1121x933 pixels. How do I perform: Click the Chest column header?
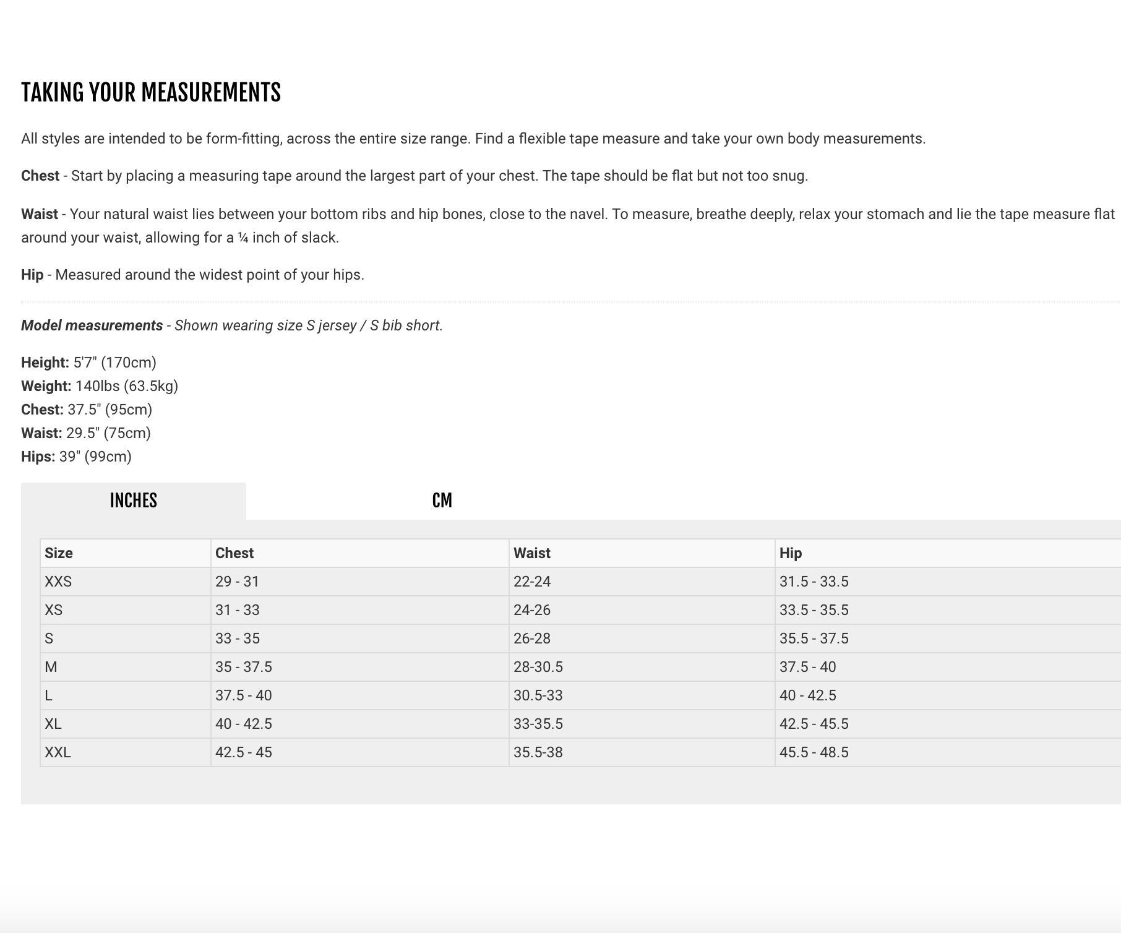[234, 553]
